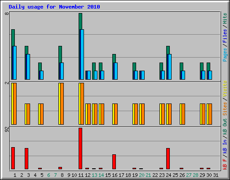Click the cyan Pages bar for day 11
The image size is (230, 180).
click(82, 54)
